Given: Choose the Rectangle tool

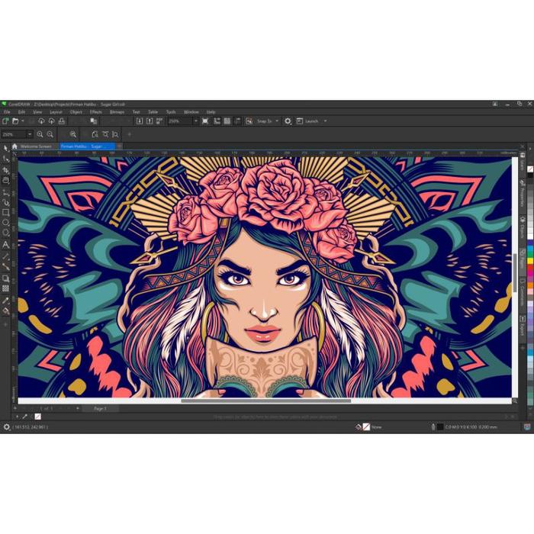Looking at the screenshot, I should (5, 212).
